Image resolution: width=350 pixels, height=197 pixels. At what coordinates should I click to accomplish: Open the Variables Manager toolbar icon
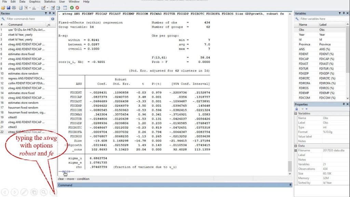64,8
